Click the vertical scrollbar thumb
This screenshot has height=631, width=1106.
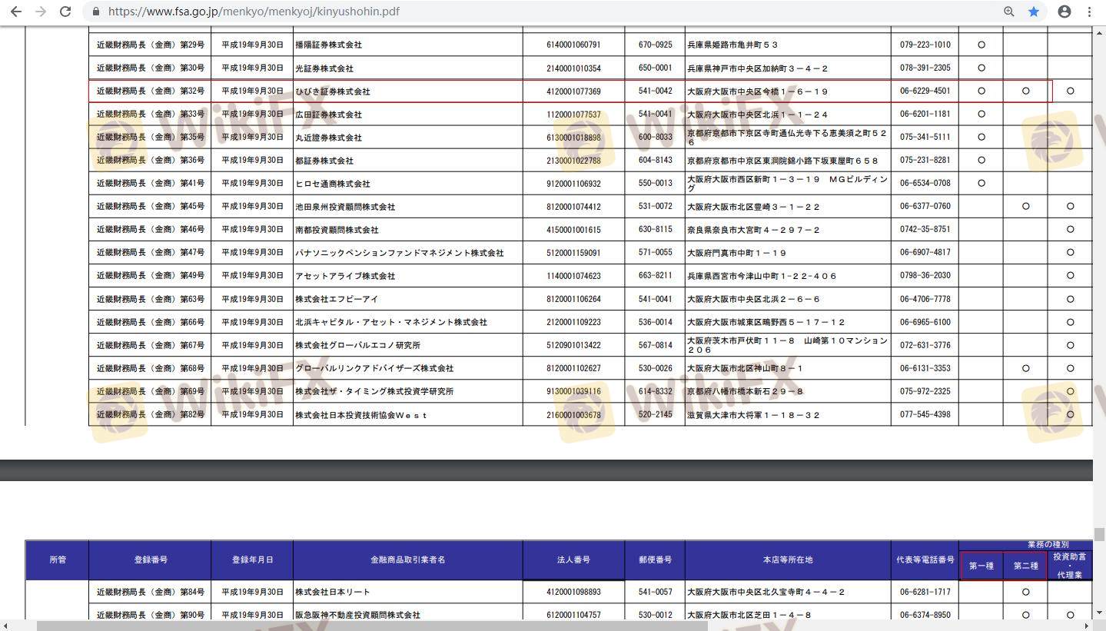1099,534
